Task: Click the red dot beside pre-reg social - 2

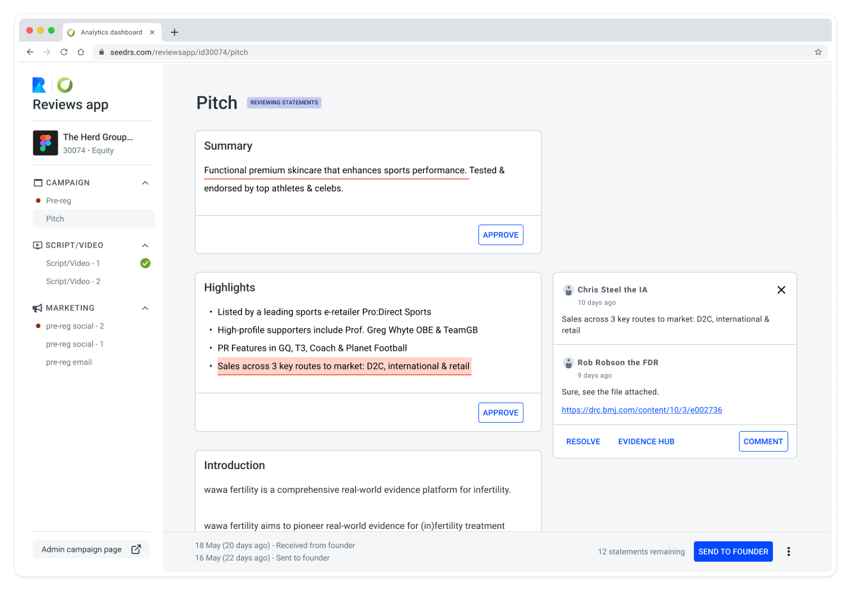Action: click(38, 326)
